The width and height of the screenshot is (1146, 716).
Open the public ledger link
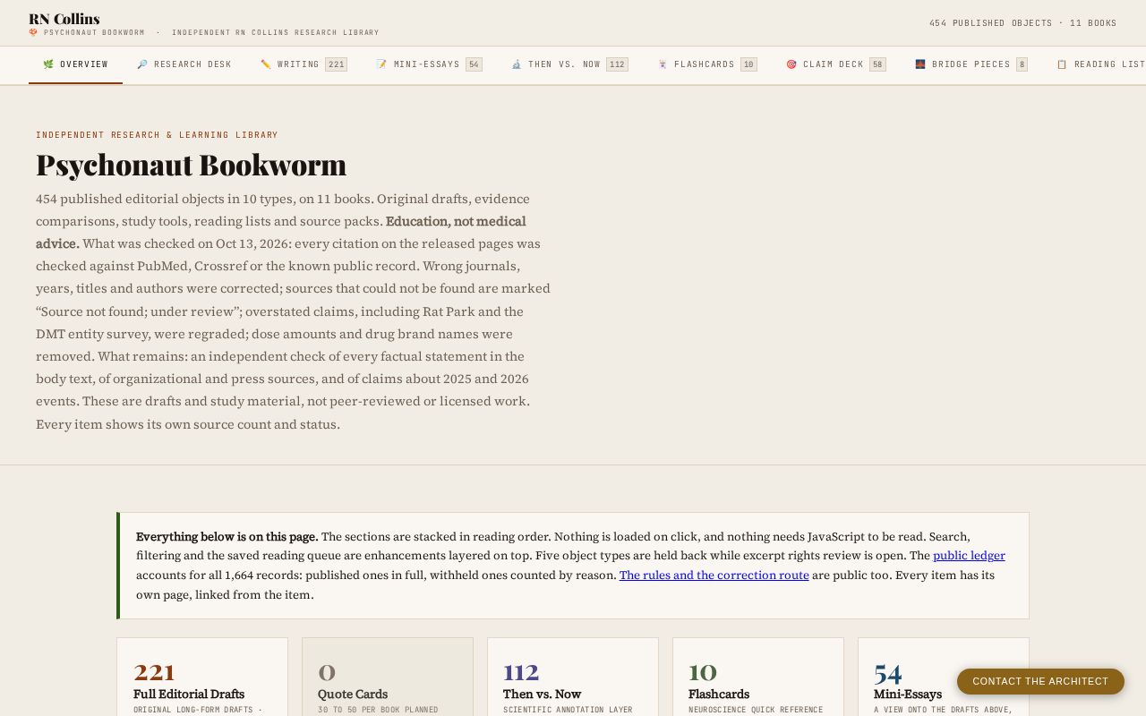(969, 556)
